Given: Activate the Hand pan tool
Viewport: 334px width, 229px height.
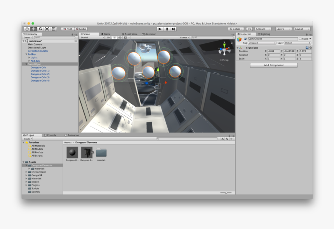Looking at the screenshot, I should 28,29.
